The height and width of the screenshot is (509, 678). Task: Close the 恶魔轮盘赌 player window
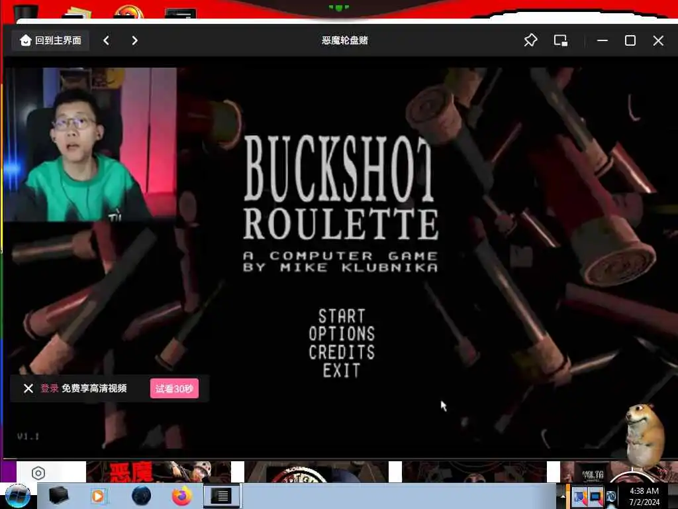(658, 40)
